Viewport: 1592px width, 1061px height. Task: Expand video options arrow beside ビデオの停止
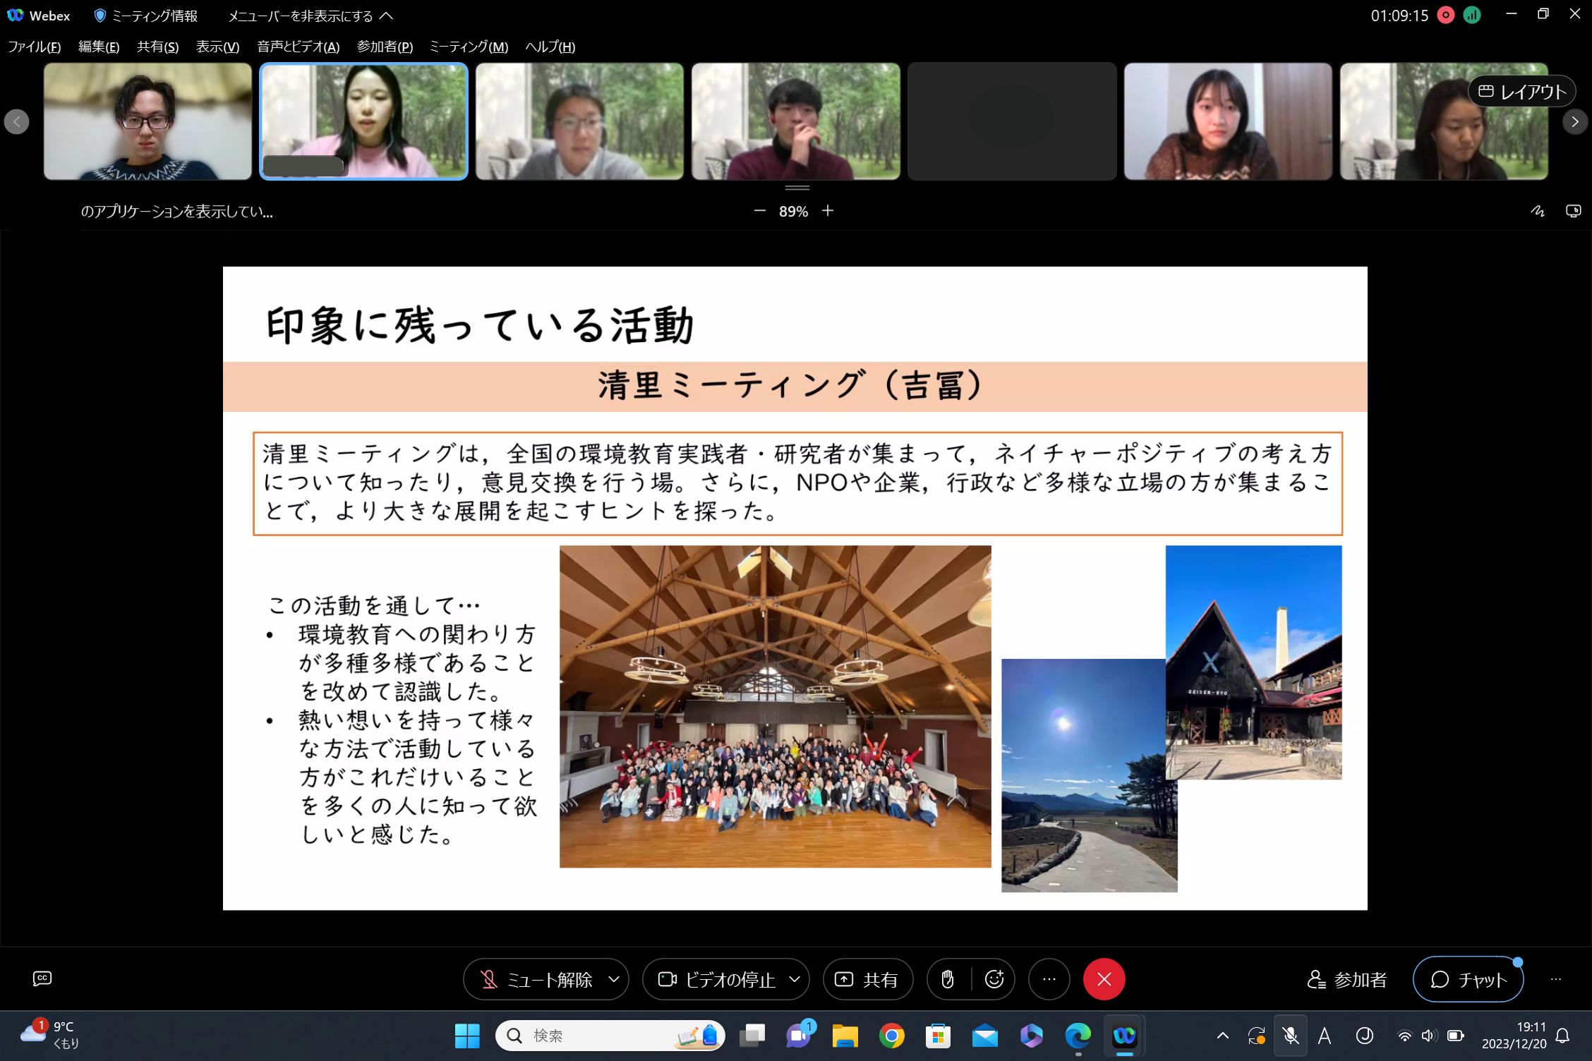click(795, 979)
